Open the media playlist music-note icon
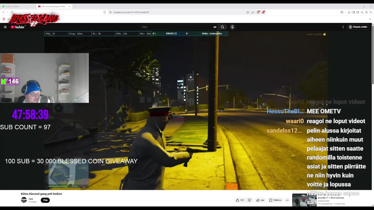 tap(349, 12)
